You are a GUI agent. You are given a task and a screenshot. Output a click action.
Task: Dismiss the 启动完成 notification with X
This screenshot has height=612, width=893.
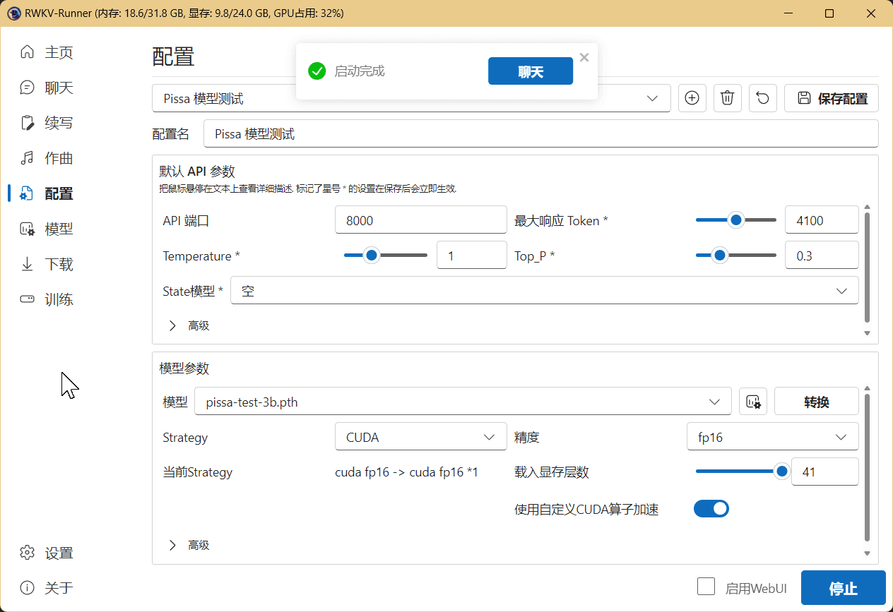pos(584,58)
